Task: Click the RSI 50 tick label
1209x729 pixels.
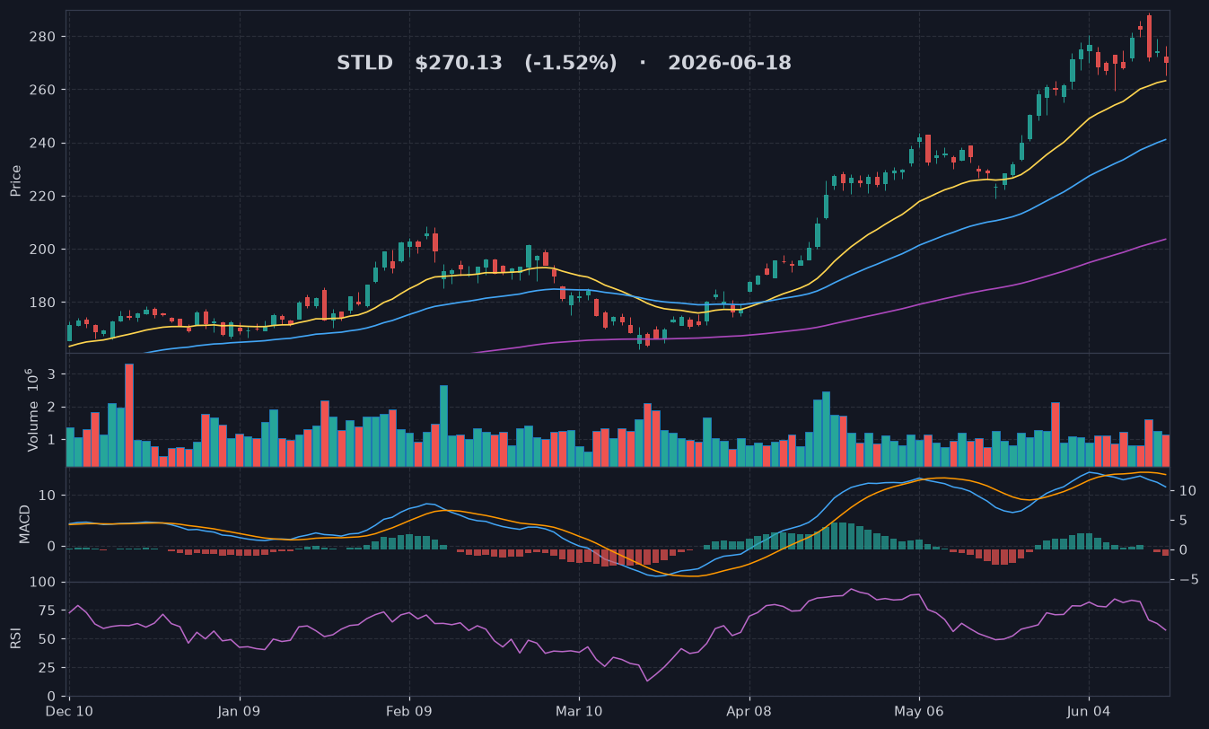Action: (48, 639)
